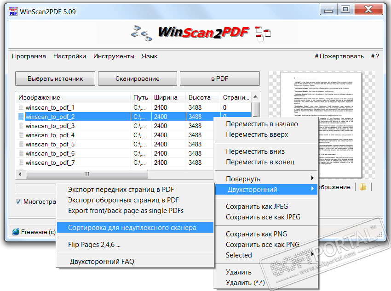Viewport: 391px width, 291px height.
Task: Select Export front/back page as single PDFs
Action: [x=135, y=211]
